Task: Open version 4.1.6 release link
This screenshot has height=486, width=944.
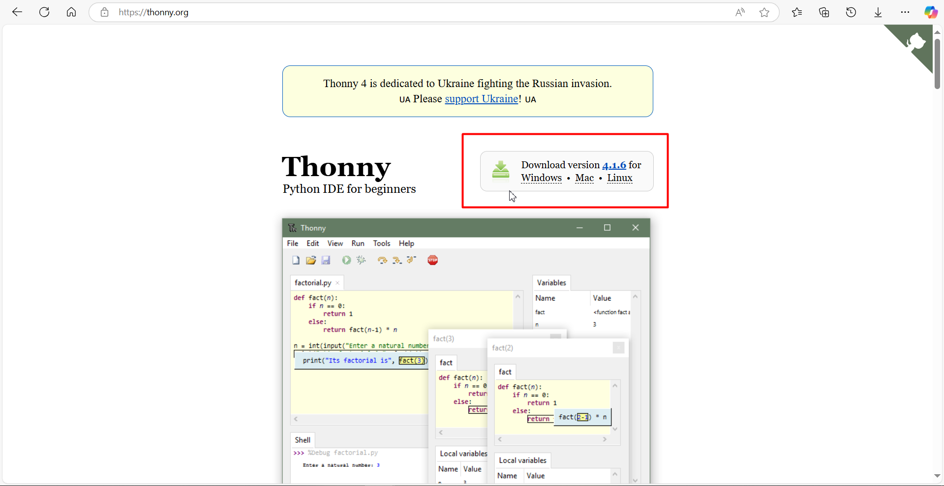Action: (x=614, y=165)
